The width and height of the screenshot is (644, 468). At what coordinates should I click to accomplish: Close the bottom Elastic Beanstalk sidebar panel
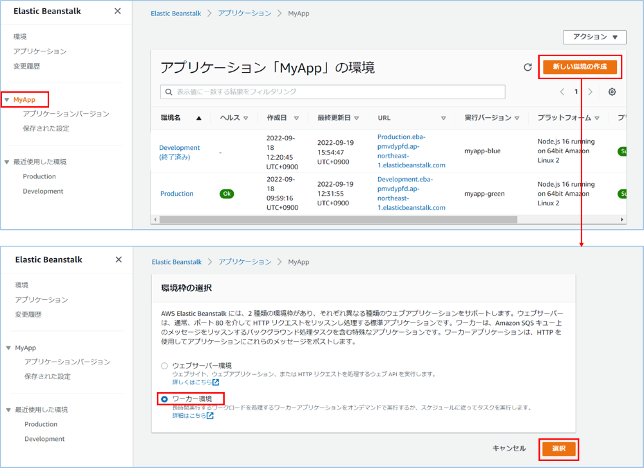118,259
